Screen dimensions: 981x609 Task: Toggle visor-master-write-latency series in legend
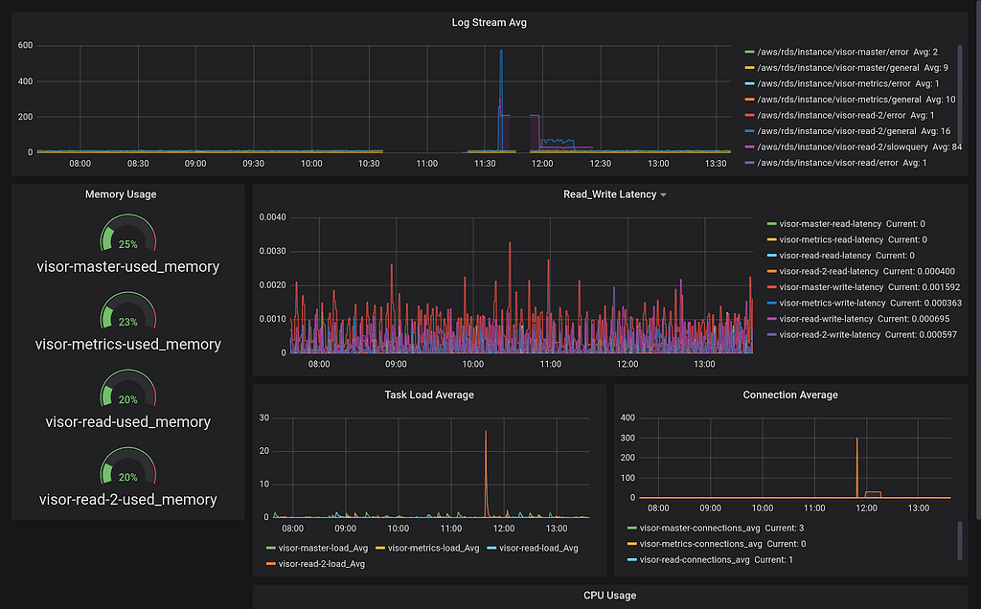tap(832, 287)
